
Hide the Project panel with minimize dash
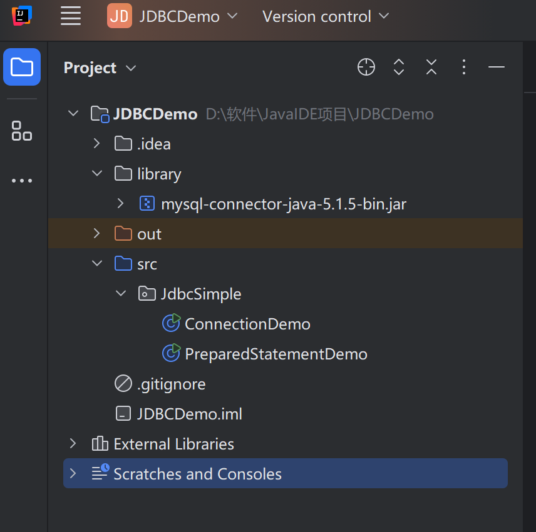click(x=497, y=67)
